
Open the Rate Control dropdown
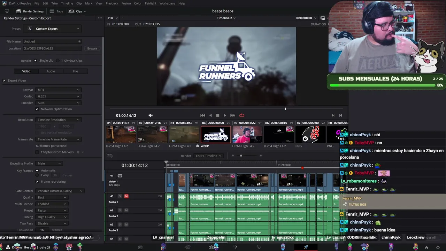click(60, 191)
